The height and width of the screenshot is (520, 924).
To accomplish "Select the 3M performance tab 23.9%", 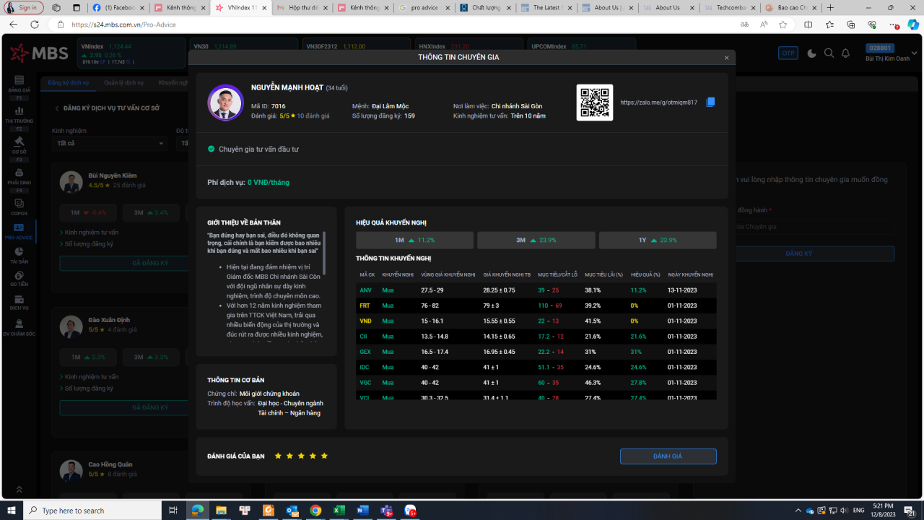I will click(x=536, y=240).
